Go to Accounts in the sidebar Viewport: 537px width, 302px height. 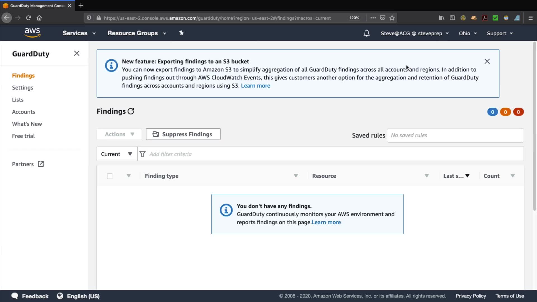(x=23, y=112)
